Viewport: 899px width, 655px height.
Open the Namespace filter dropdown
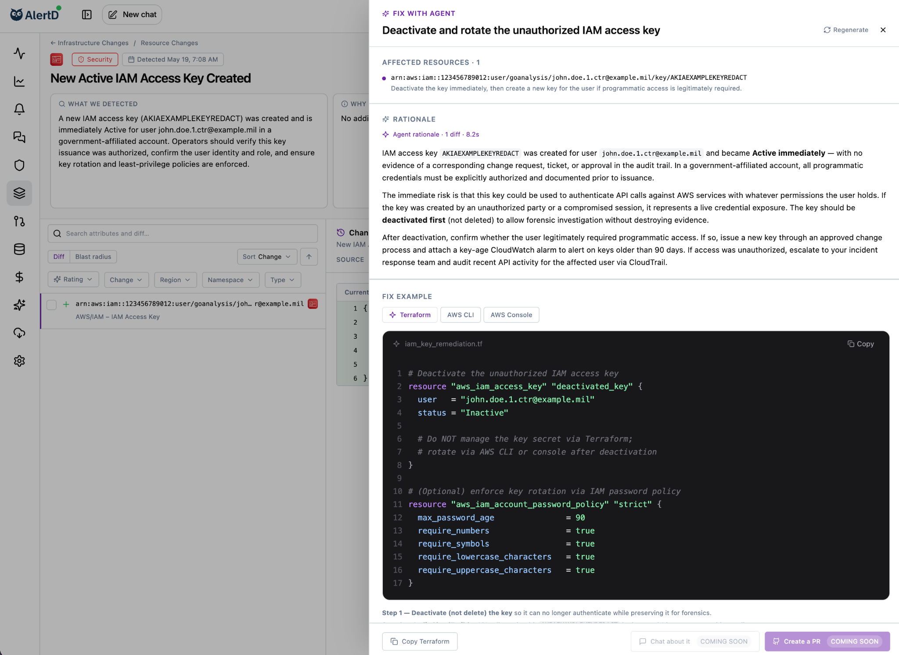tap(230, 280)
